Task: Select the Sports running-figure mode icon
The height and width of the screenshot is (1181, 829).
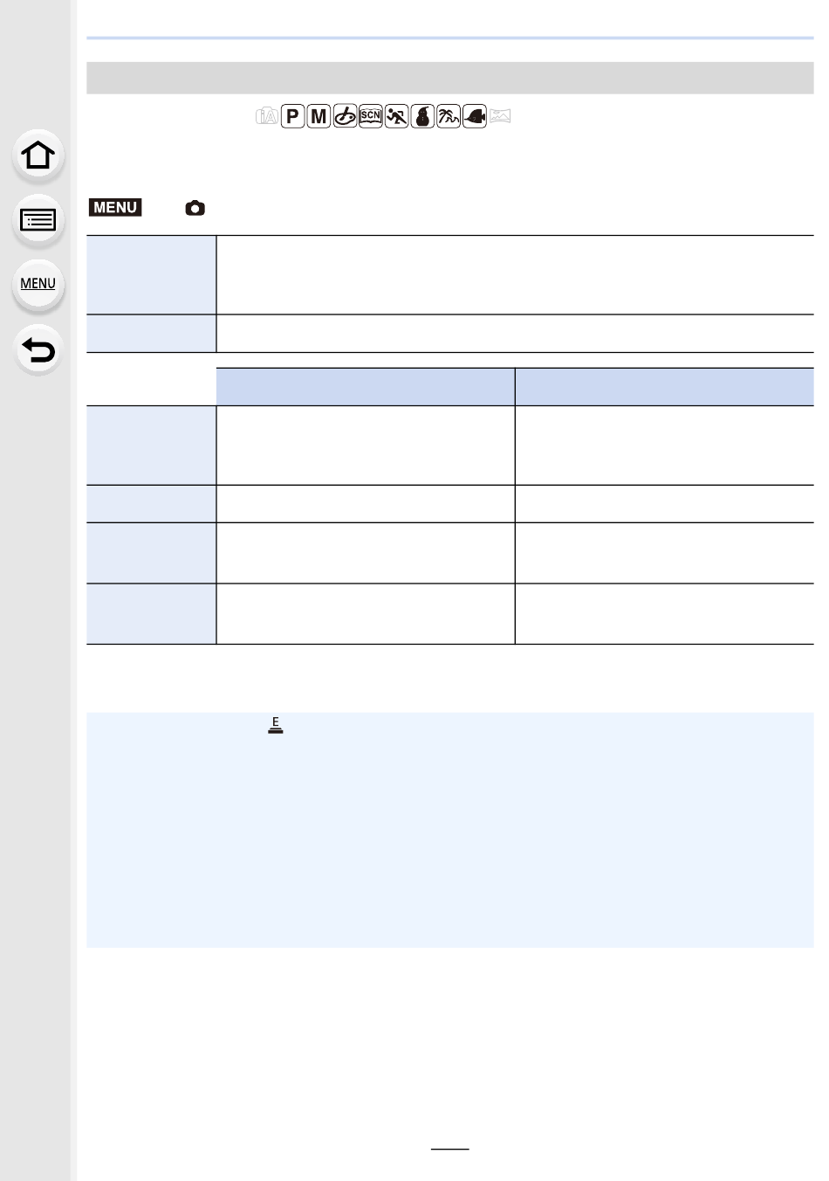Action: (396, 116)
